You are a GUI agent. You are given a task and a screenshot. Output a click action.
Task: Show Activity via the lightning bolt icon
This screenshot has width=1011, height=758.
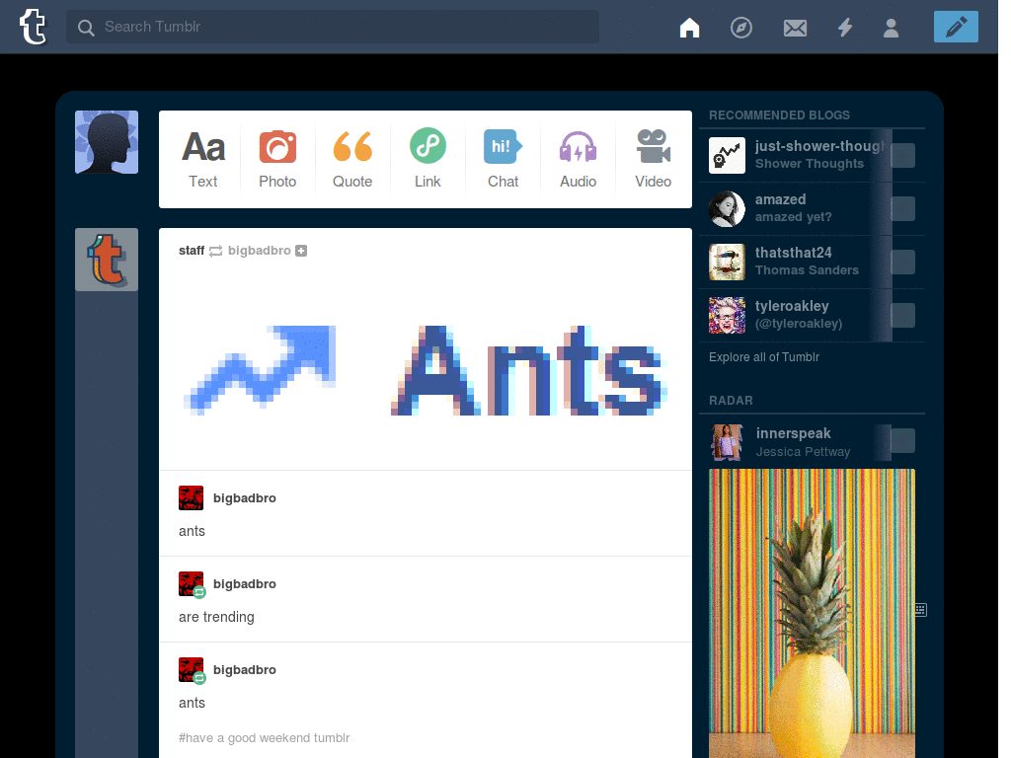coord(845,28)
